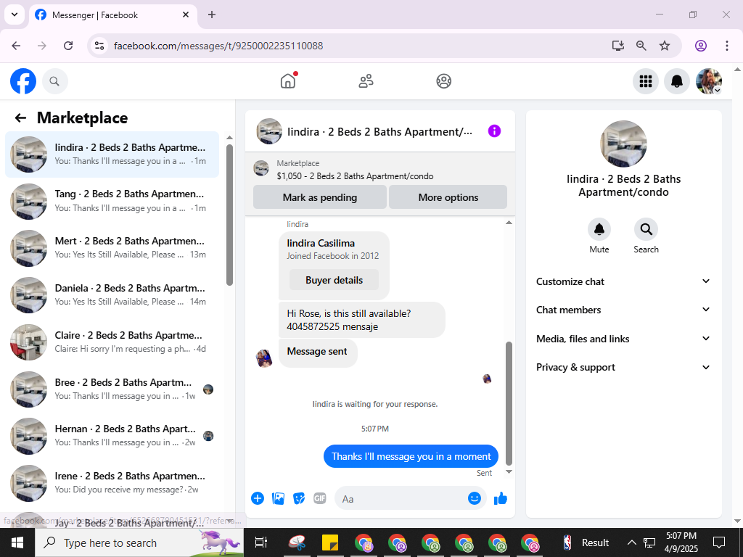Open account profile picture menu
The width and height of the screenshot is (743, 557).
pos(708,81)
